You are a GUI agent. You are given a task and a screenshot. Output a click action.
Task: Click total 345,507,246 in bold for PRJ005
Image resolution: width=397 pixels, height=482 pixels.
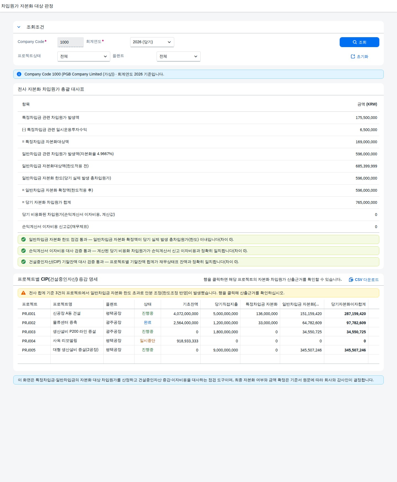(x=355, y=350)
